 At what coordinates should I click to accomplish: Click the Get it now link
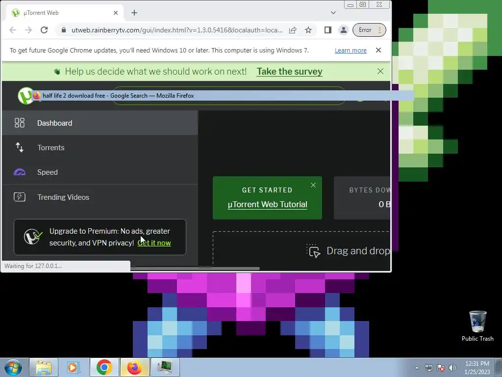point(154,243)
